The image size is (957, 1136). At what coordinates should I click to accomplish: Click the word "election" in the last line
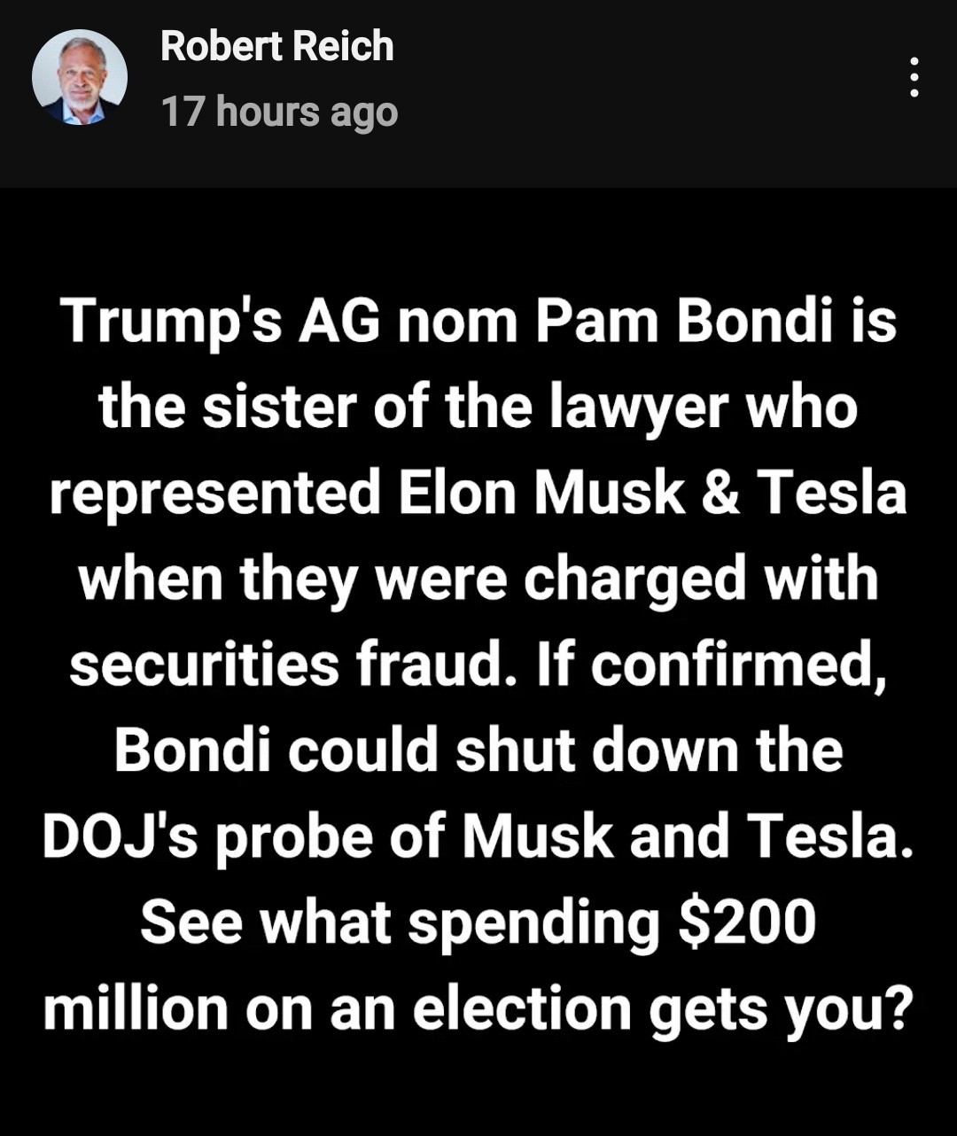(524, 1008)
